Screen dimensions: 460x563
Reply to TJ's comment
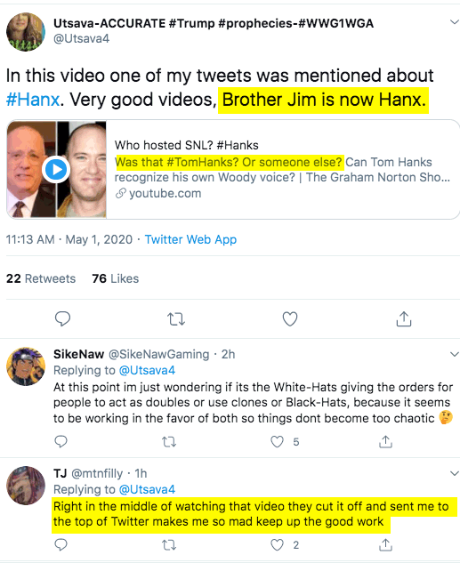coord(61,544)
